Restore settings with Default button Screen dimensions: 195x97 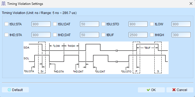pyautogui.click(x=15, y=90)
